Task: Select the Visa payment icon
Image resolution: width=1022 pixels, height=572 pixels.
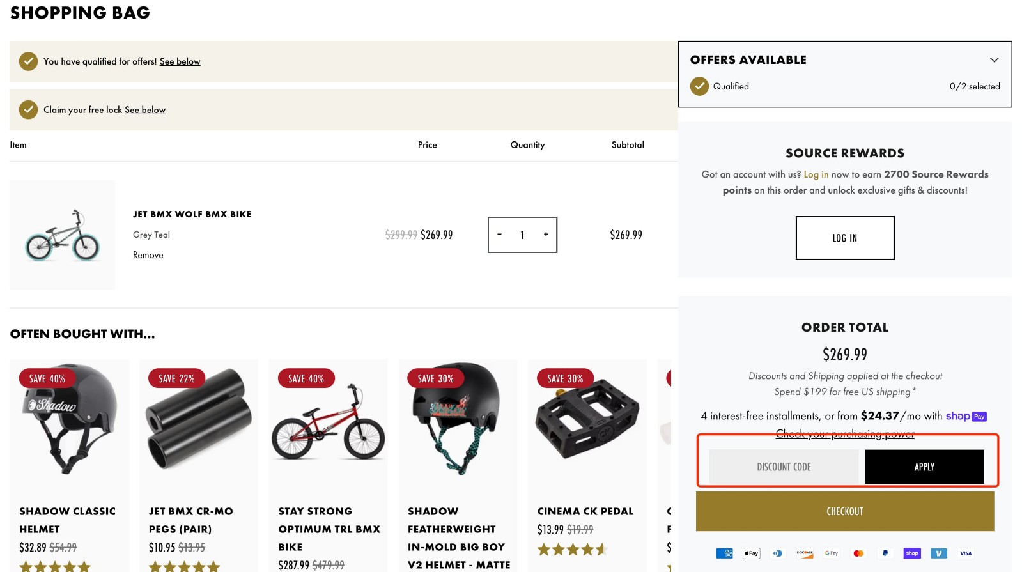Action: pos(965,553)
